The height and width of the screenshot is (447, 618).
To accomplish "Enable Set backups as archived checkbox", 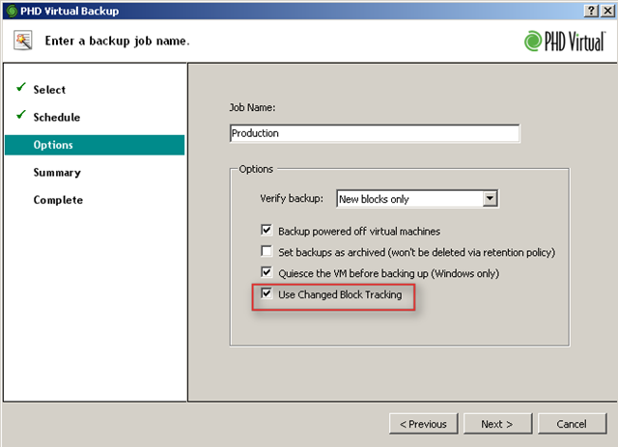I will coord(267,252).
